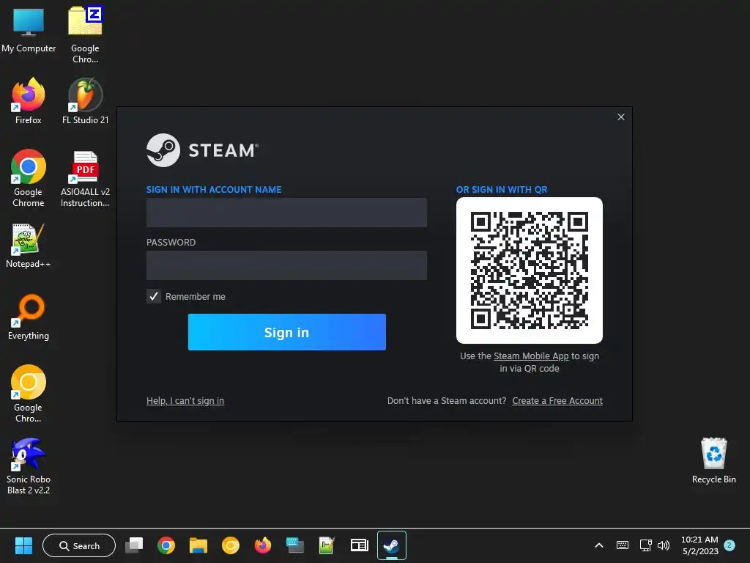Click the Password input field
The height and width of the screenshot is (563, 750).
pos(286,265)
